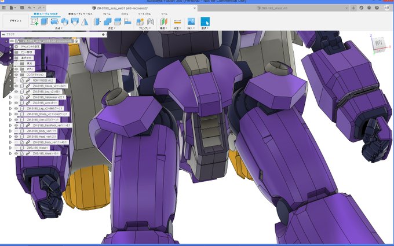Open the job status icon
The height and width of the screenshot is (246, 394).
(369, 8)
